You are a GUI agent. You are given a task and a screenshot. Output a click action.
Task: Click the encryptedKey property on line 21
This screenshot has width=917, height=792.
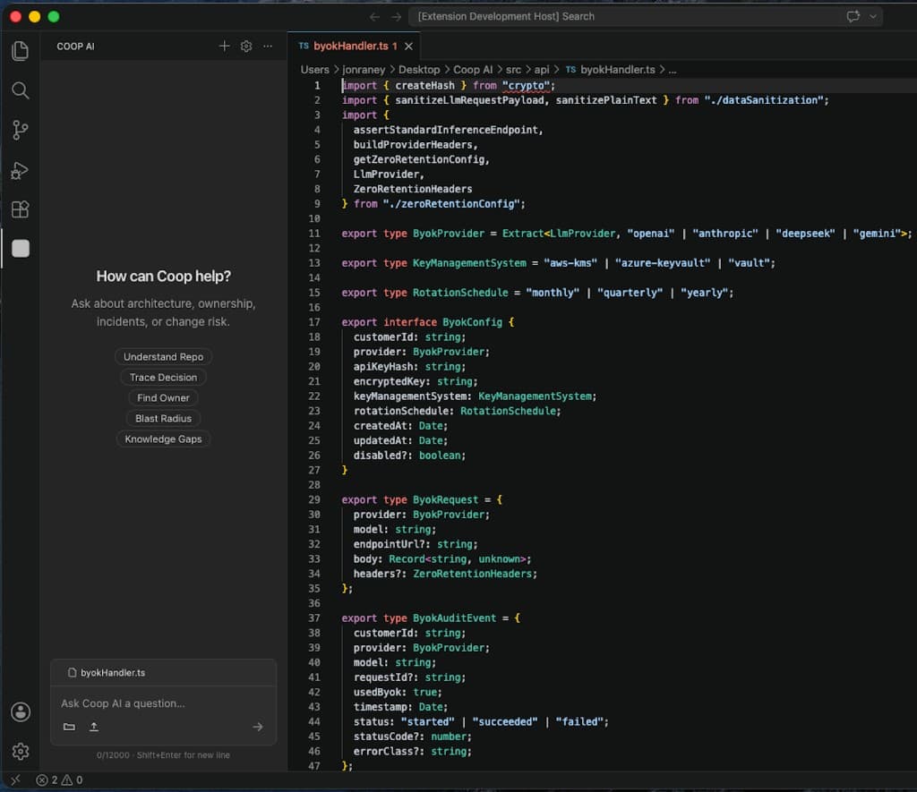click(x=389, y=381)
